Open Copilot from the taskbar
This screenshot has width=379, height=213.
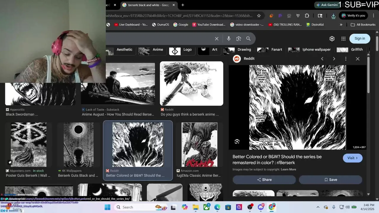[184, 207]
